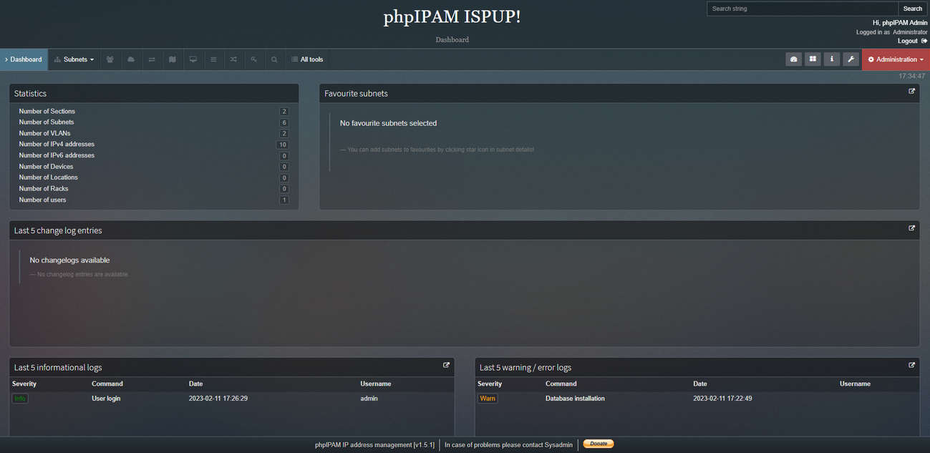Click the Subnets count badge "6"
The image size is (930, 453).
point(284,122)
